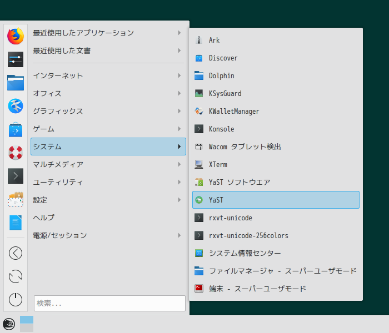This screenshot has width=389, height=333.
Task: Click the red 端末 superuser terminal icon
Action: [x=199, y=289]
